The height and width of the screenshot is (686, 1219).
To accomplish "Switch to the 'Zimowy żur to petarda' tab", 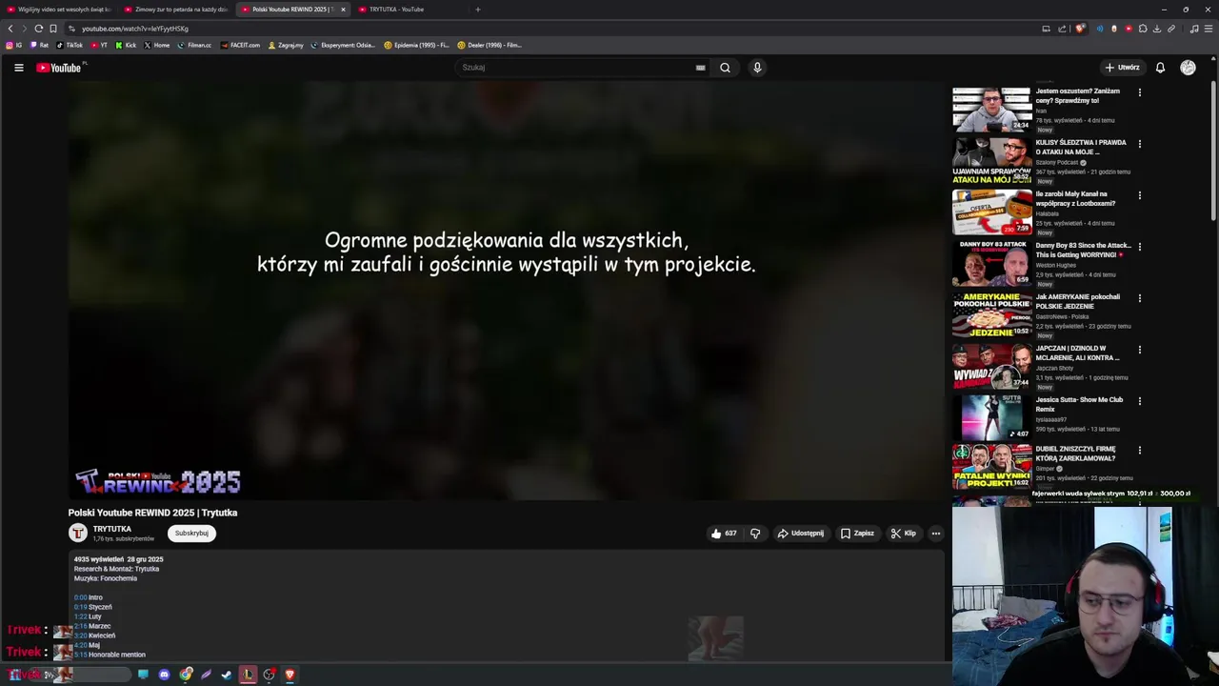I will 176,10.
